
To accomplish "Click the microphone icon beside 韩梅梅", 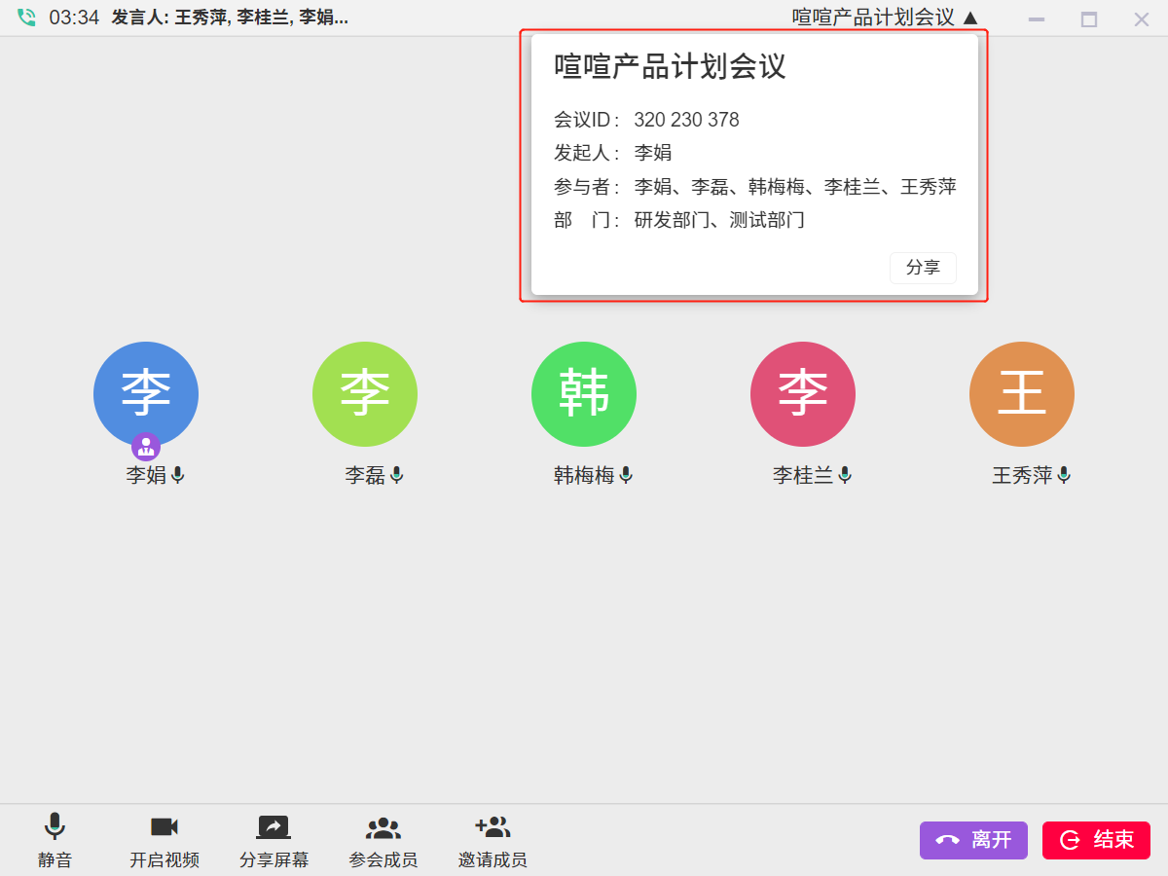I will coord(626,475).
